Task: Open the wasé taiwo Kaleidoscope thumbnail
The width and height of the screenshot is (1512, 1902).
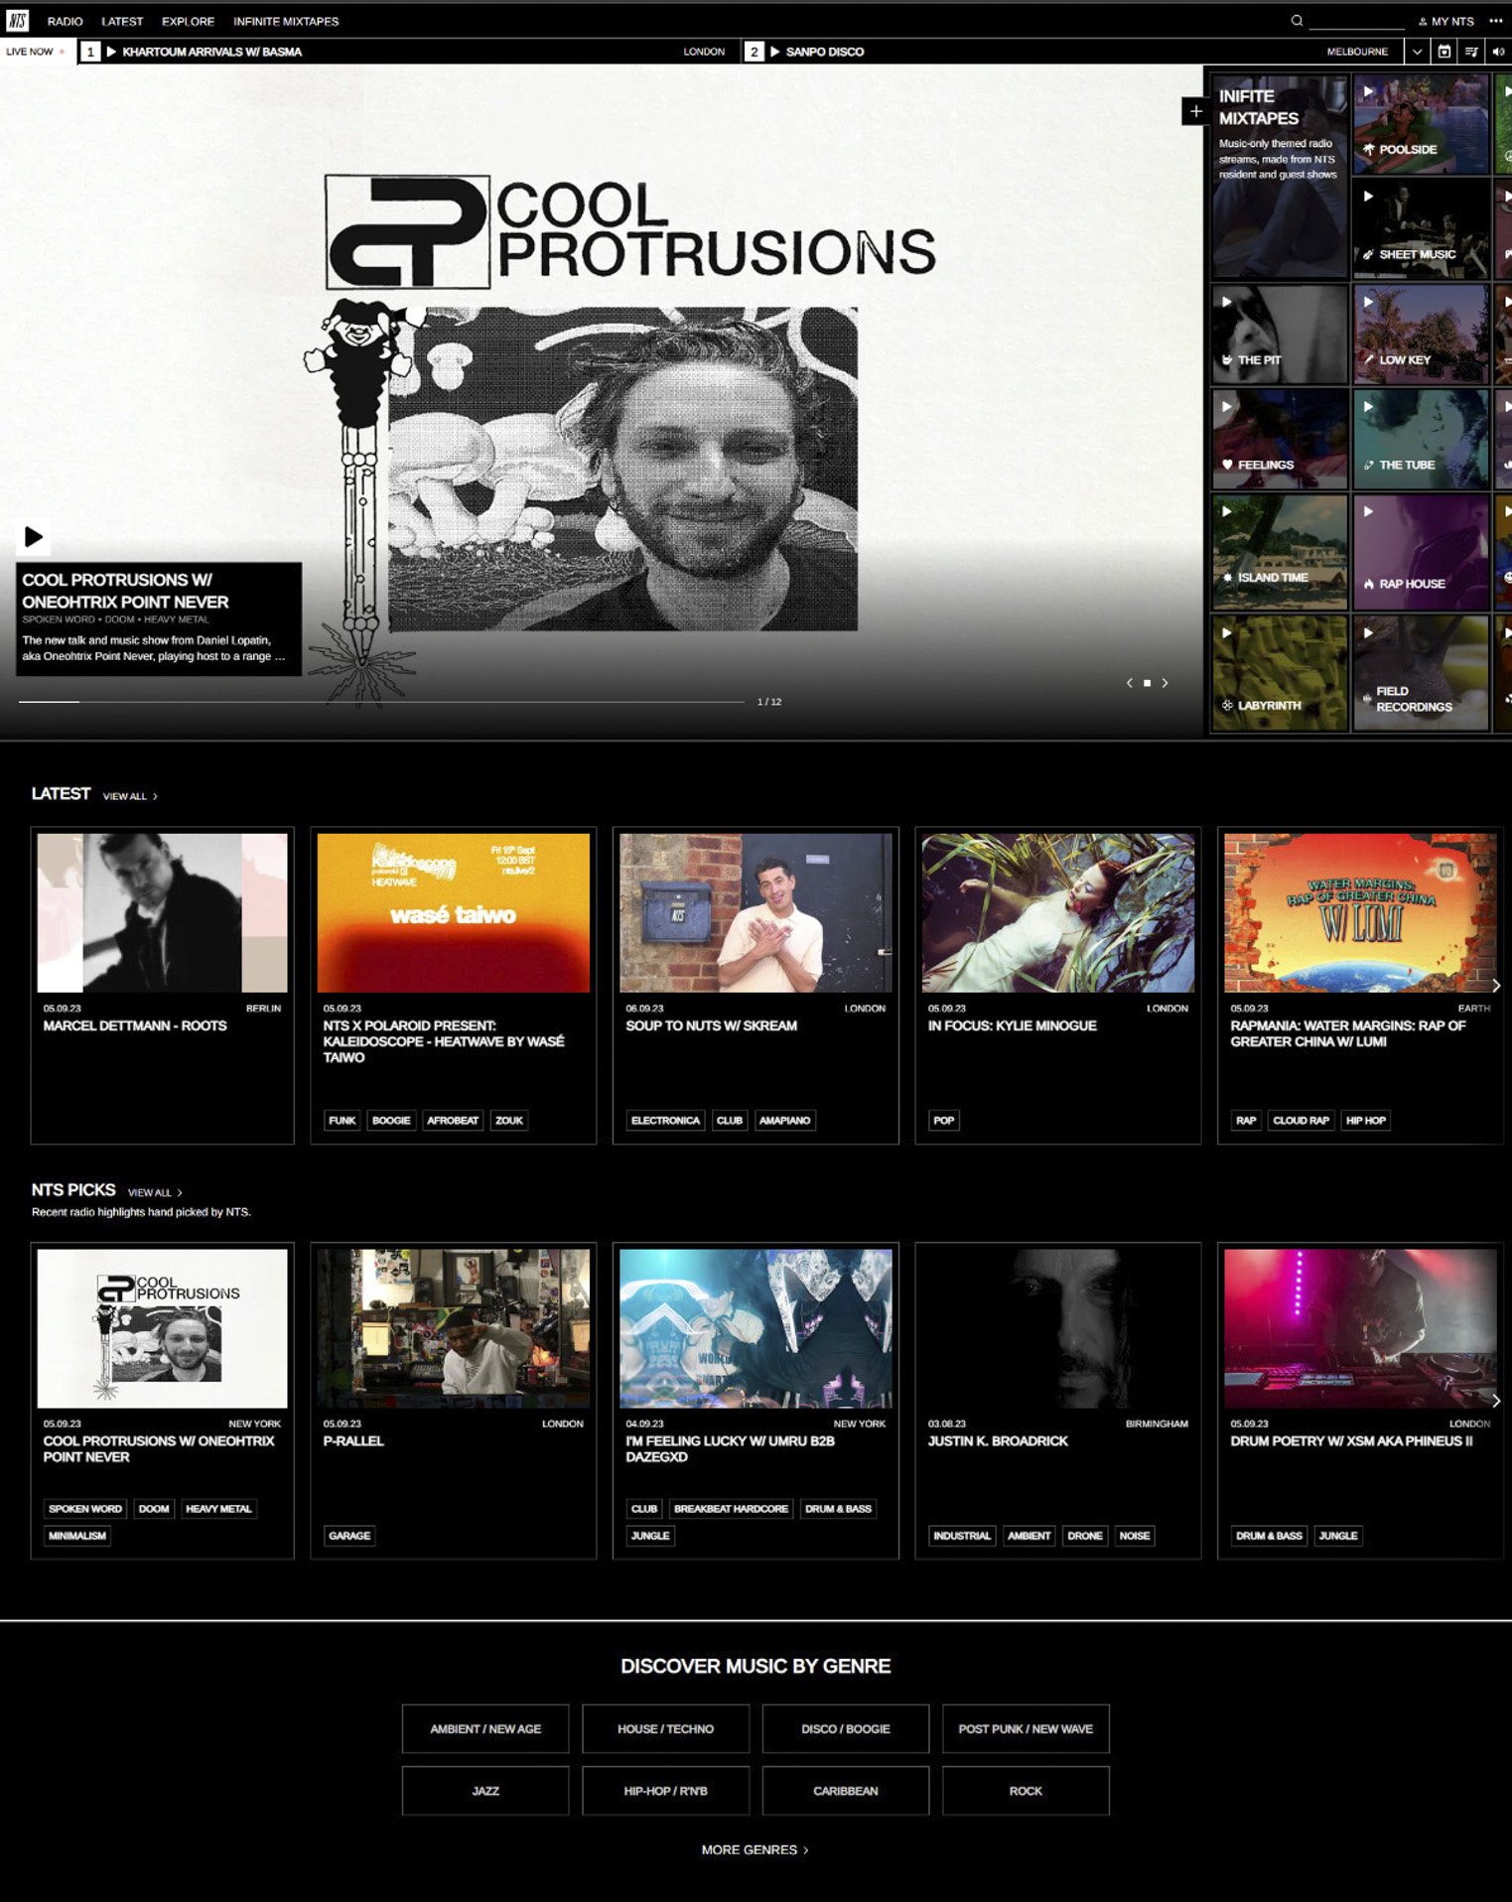Action: 453,912
